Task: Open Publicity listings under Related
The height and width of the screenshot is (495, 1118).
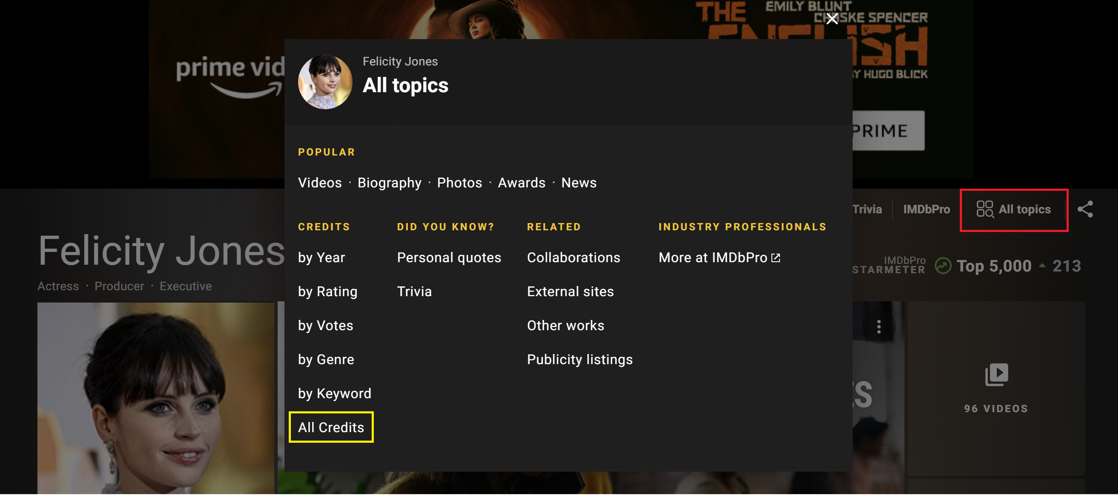Action: pos(580,359)
